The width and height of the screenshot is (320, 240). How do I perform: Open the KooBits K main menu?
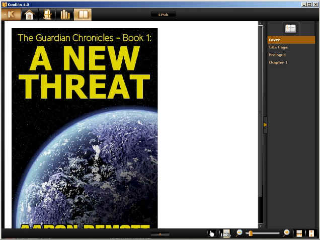10,15
